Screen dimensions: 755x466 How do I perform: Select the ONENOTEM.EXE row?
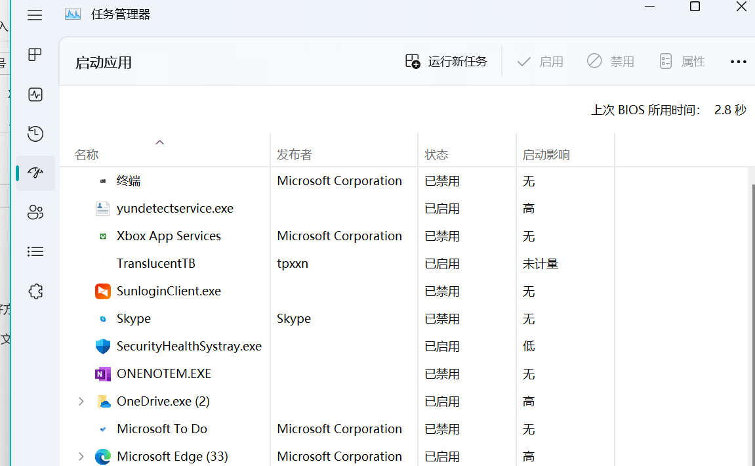(337, 373)
